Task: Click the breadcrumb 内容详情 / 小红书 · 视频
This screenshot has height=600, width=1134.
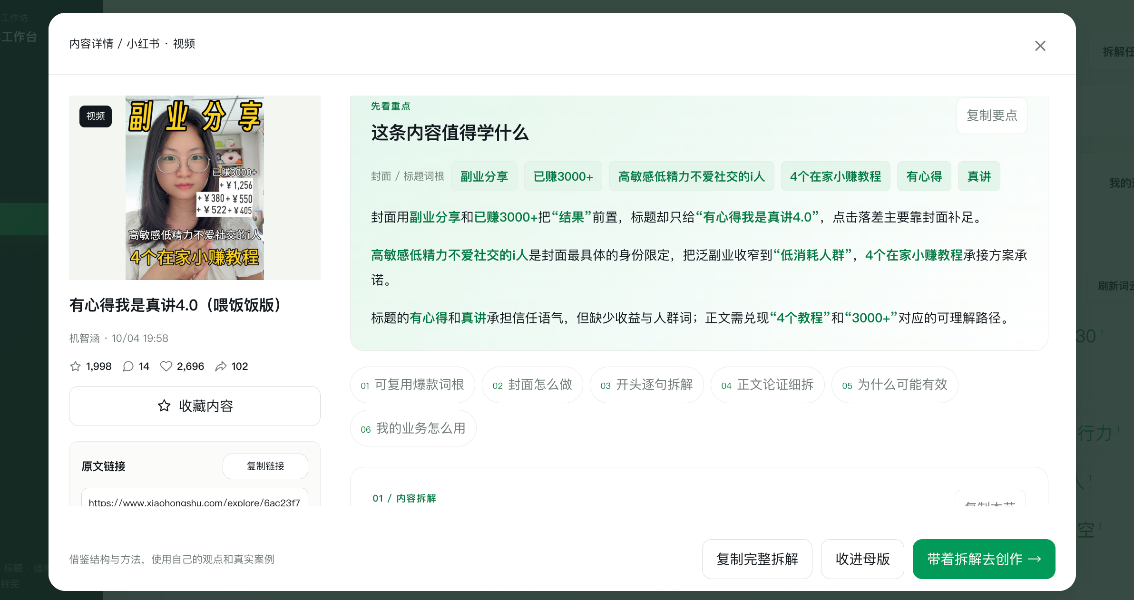Action: point(132,44)
